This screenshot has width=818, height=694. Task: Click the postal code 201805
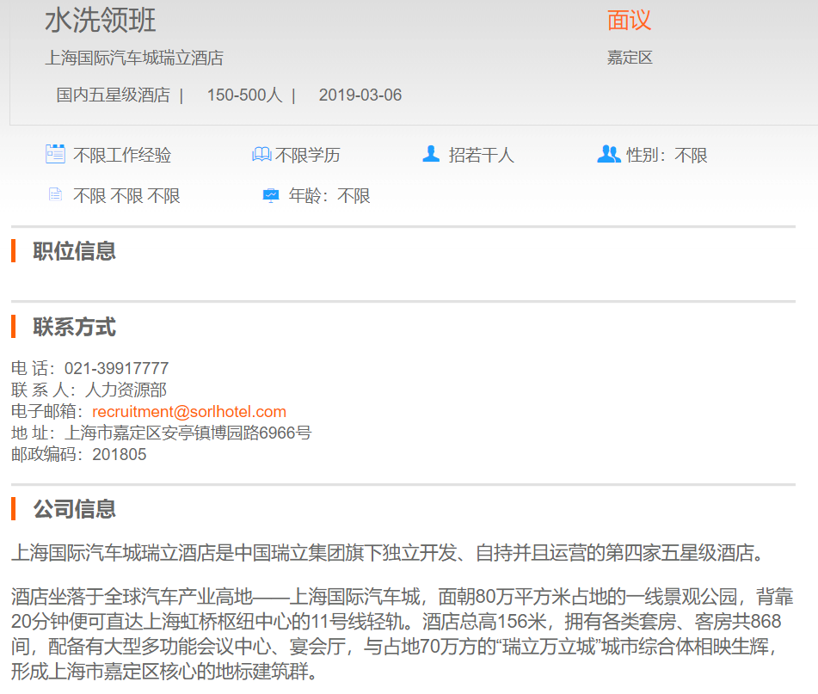120,454
